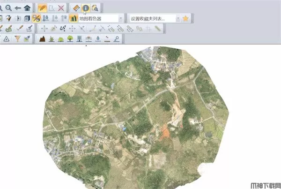This screenshot has height=189, width=281.
Task: Click the red X delete icon
Action: pyautogui.click(x=61, y=8)
